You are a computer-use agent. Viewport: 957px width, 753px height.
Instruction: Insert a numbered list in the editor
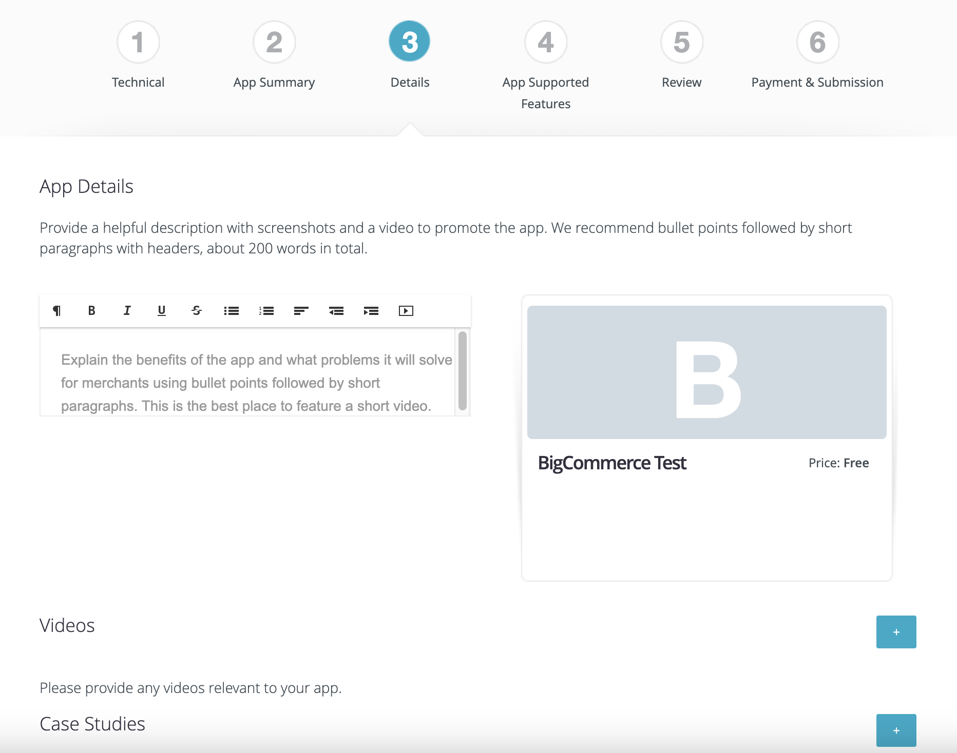(266, 310)
